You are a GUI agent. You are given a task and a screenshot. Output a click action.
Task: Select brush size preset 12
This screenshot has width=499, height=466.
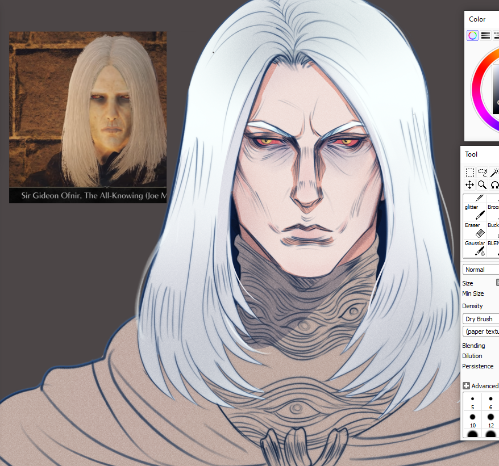(490, 420)
